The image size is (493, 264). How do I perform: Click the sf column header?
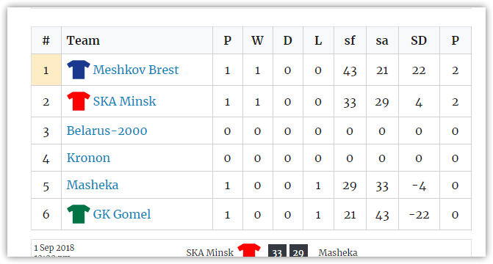[350, 40]
